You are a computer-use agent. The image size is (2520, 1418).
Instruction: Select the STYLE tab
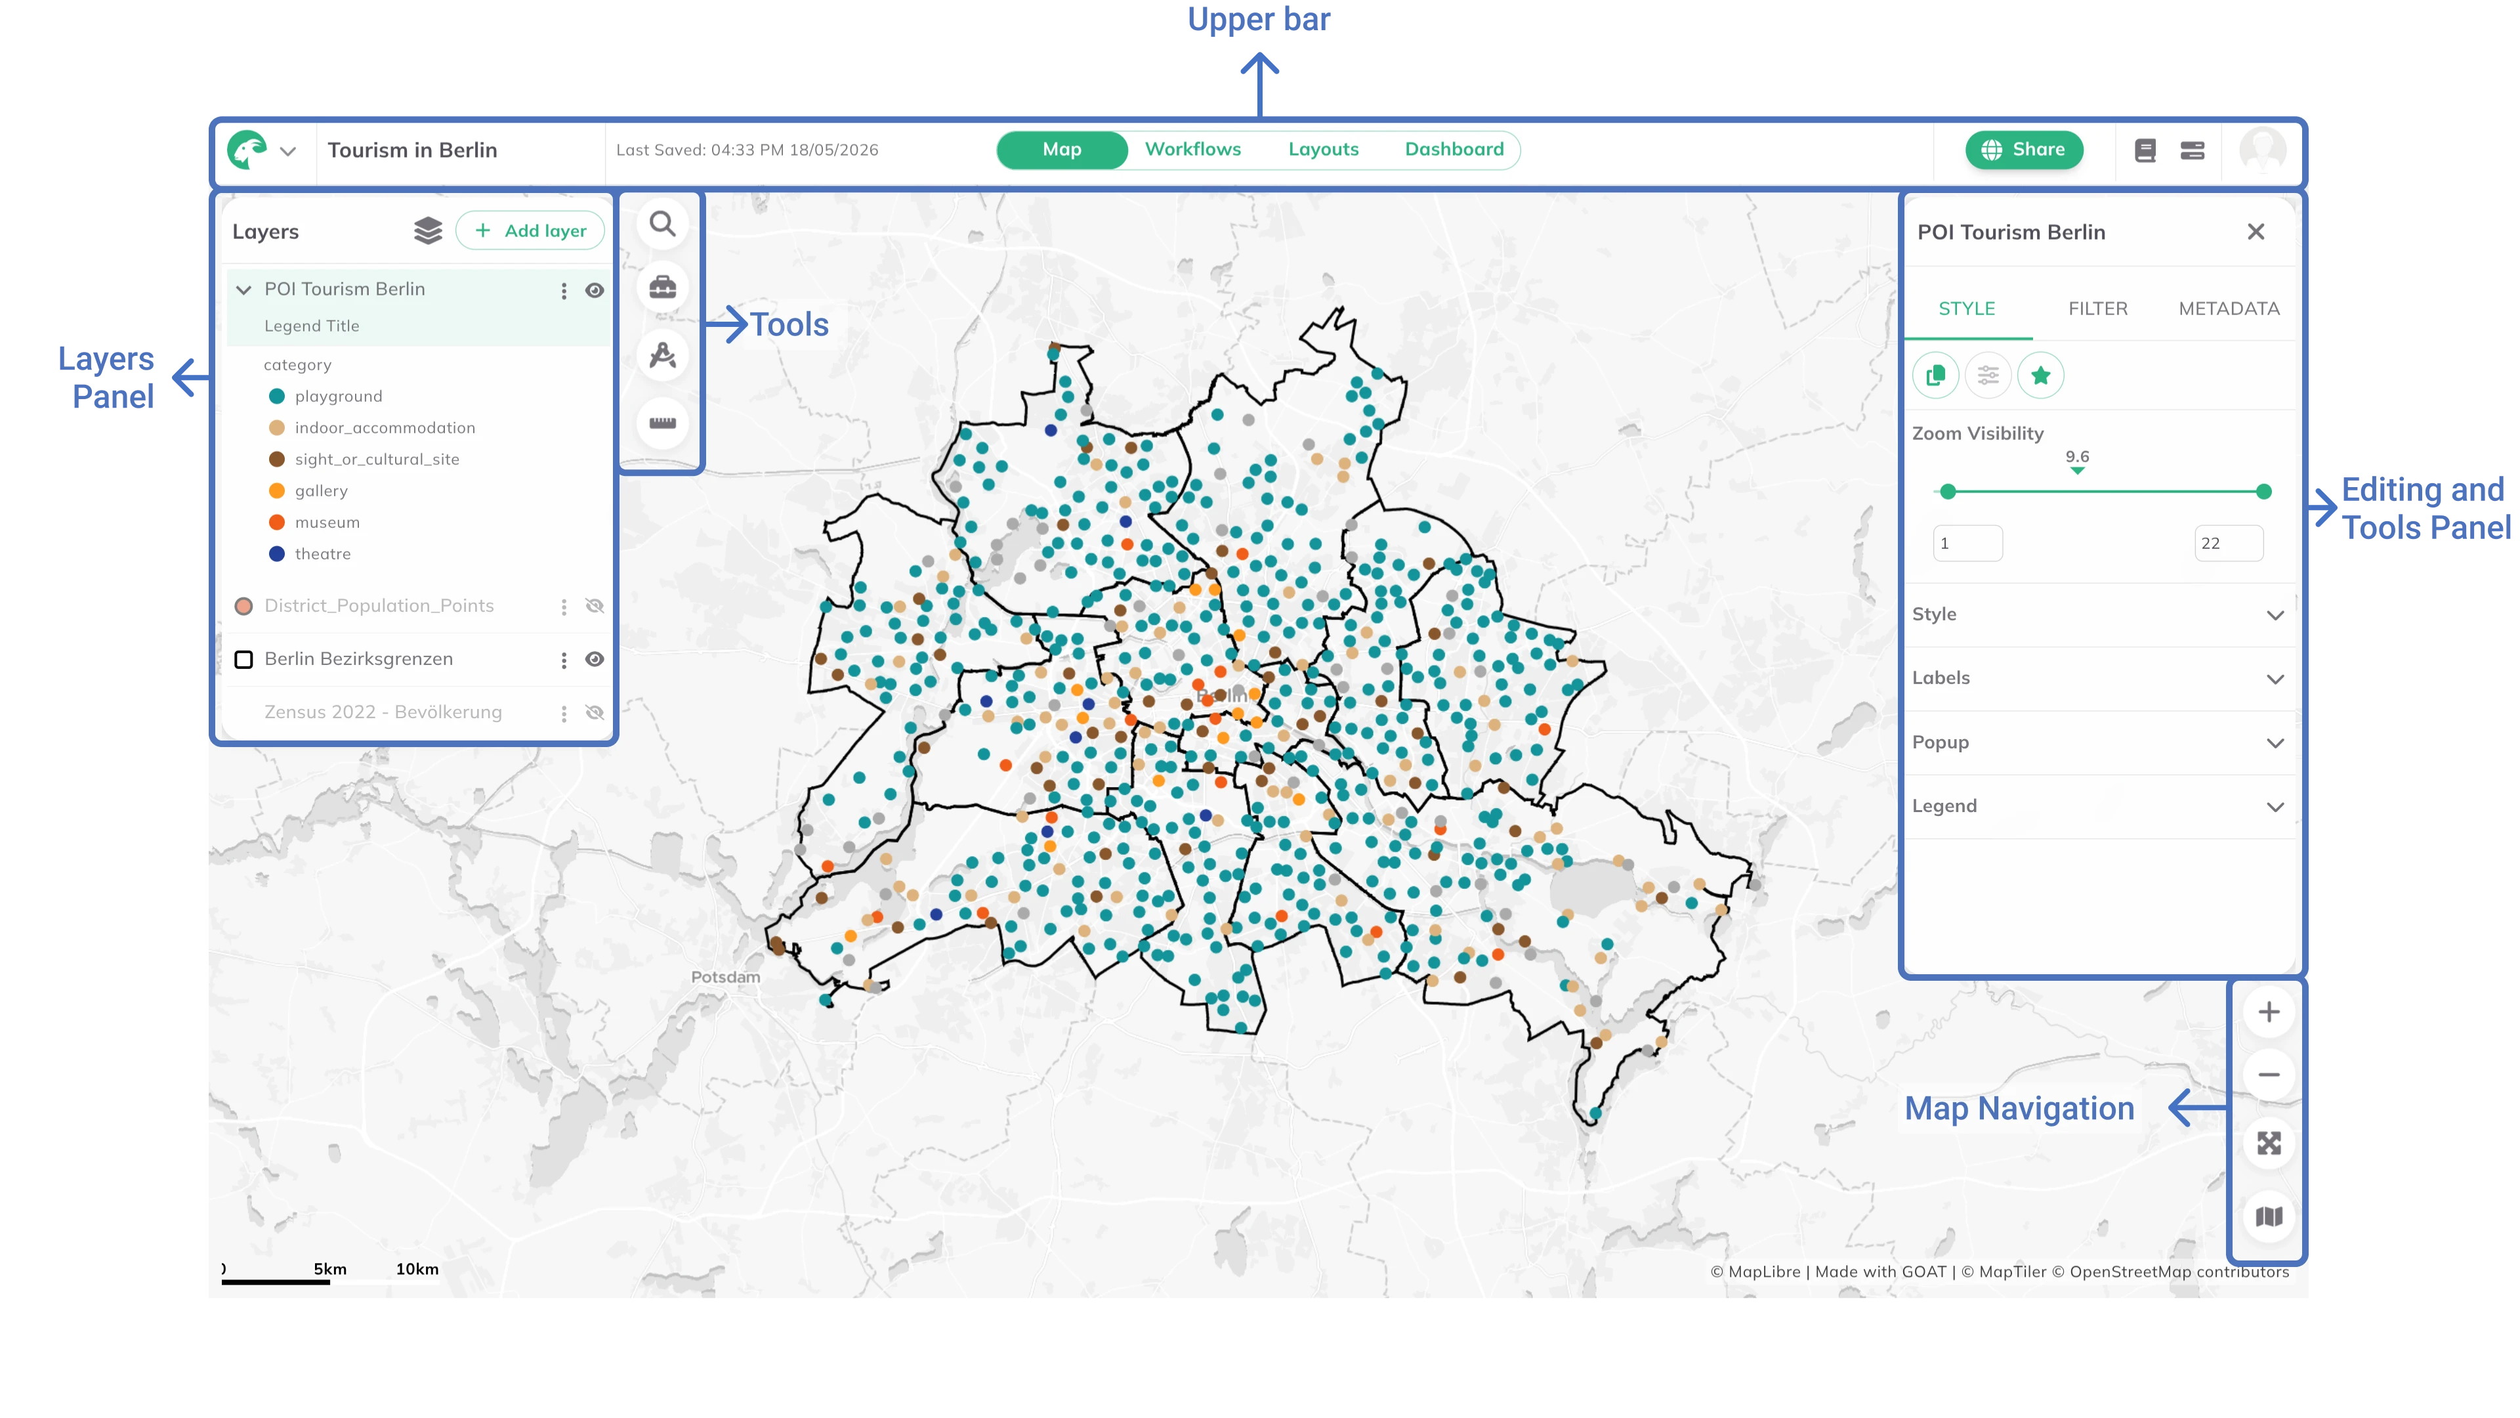tap(1966, 309)
